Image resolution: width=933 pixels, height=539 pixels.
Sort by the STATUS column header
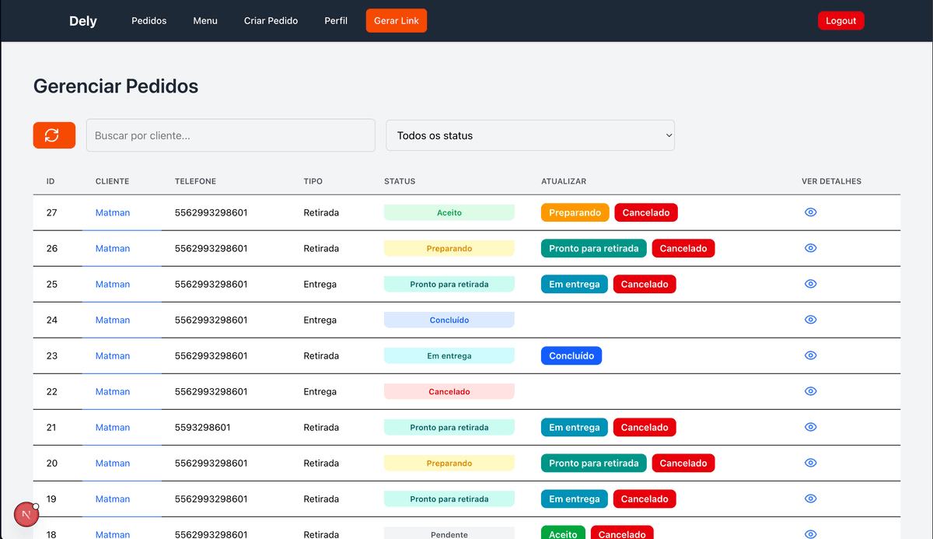pyautogui.click(x=399, y=180)
